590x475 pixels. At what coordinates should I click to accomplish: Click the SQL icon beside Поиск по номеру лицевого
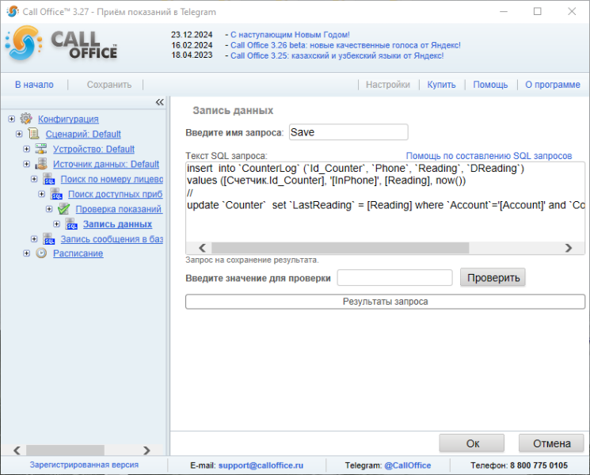pos(48,179)
